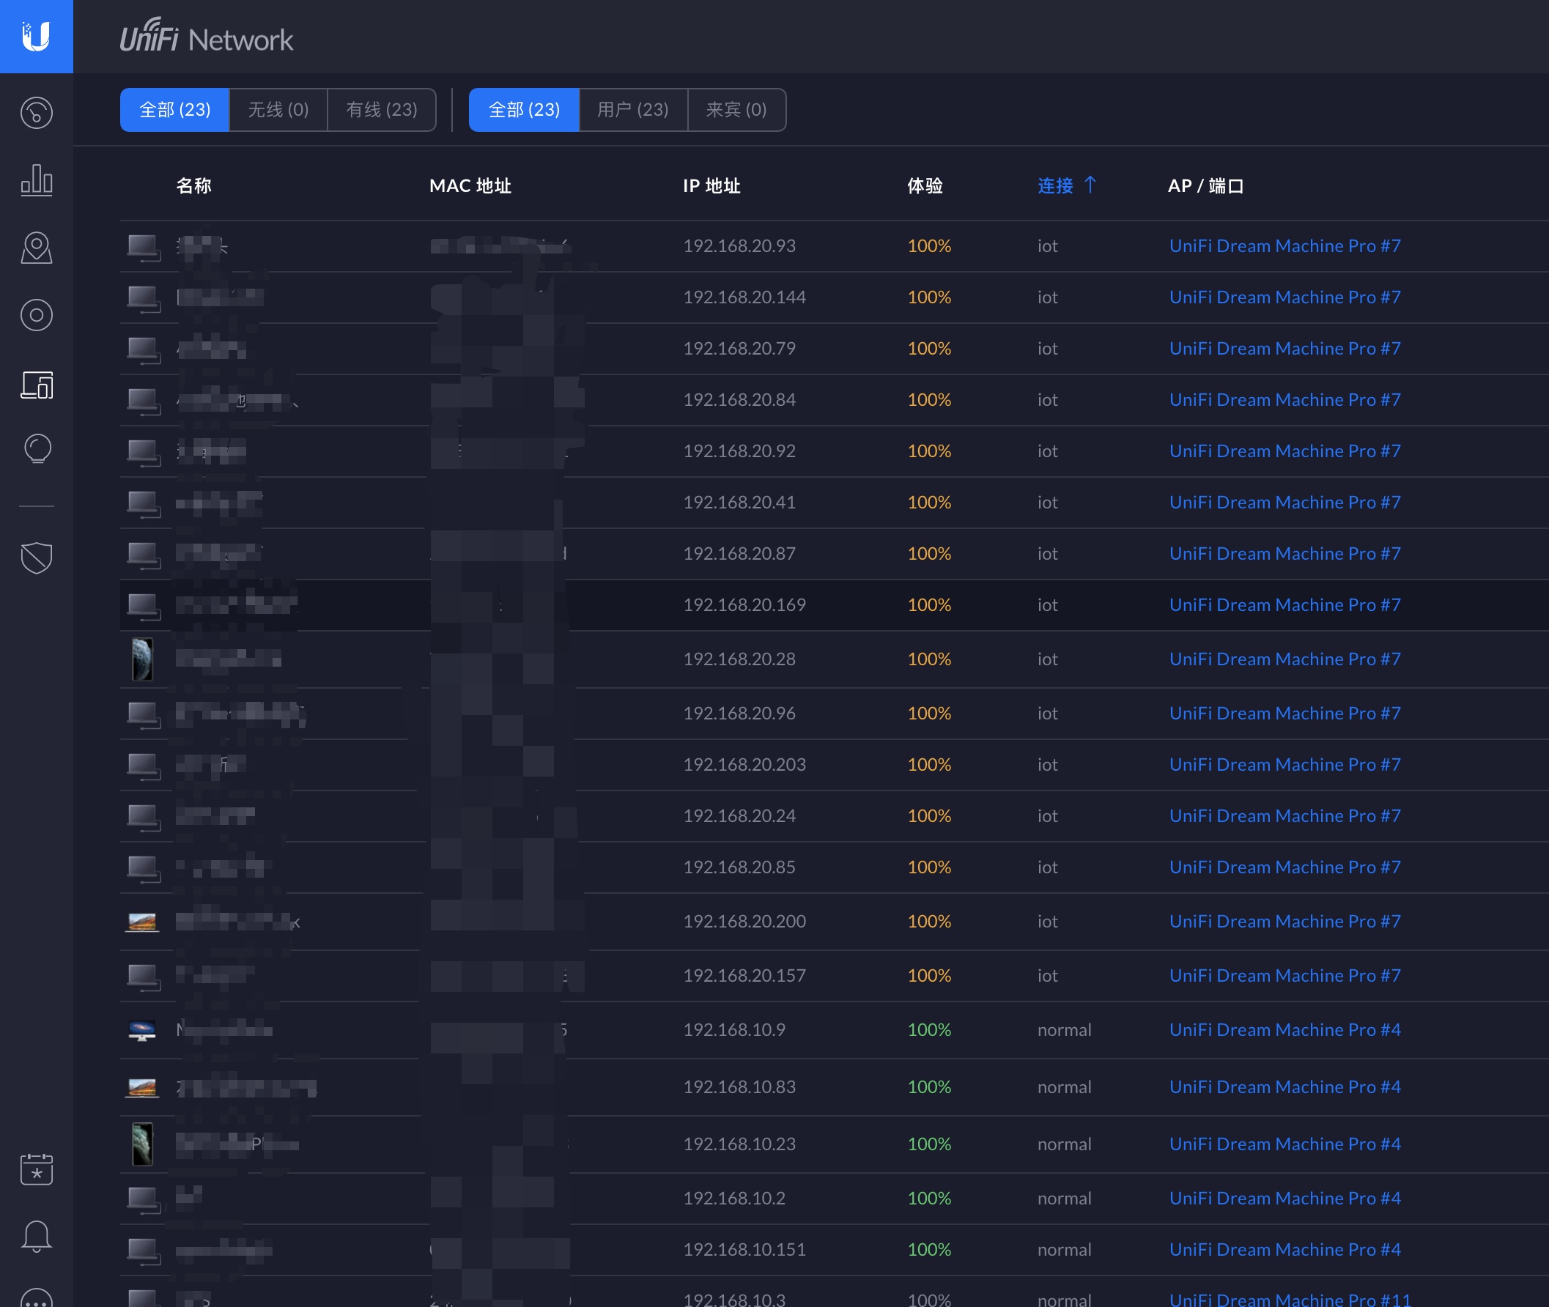Select the 用户 (23) users tab
Viewport: 1549px width, 1307px height.
click(x=633, y=110)
